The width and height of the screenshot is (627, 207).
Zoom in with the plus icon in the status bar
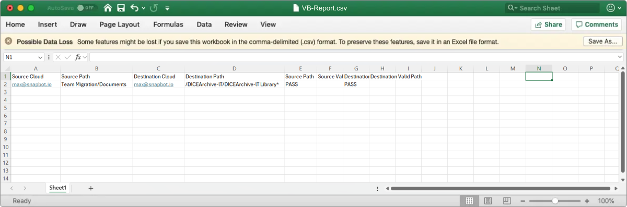point(587,201)
